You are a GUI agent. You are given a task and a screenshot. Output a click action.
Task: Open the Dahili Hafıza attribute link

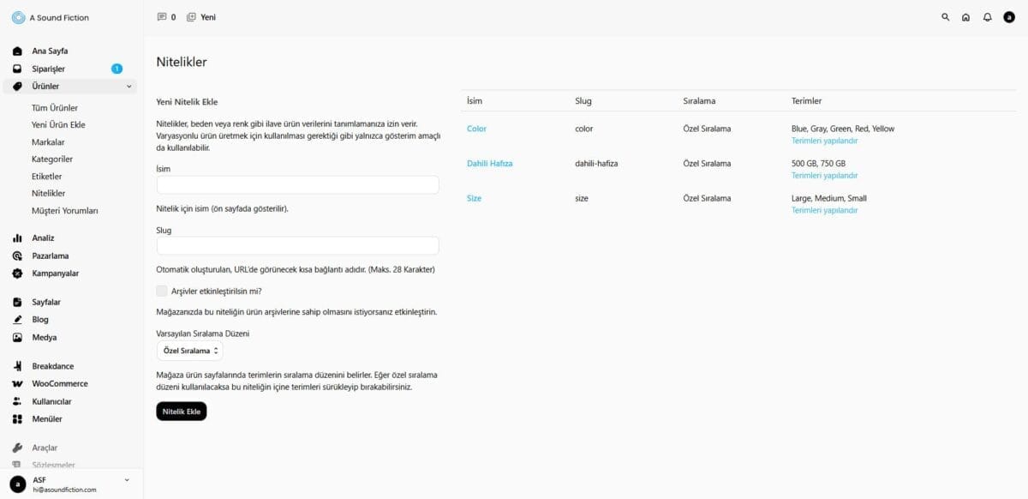tap(489, 164)
